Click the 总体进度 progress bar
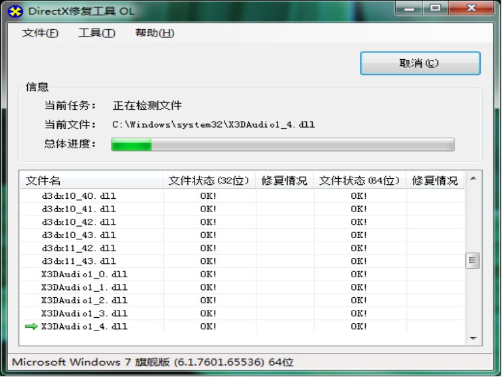 283,144
